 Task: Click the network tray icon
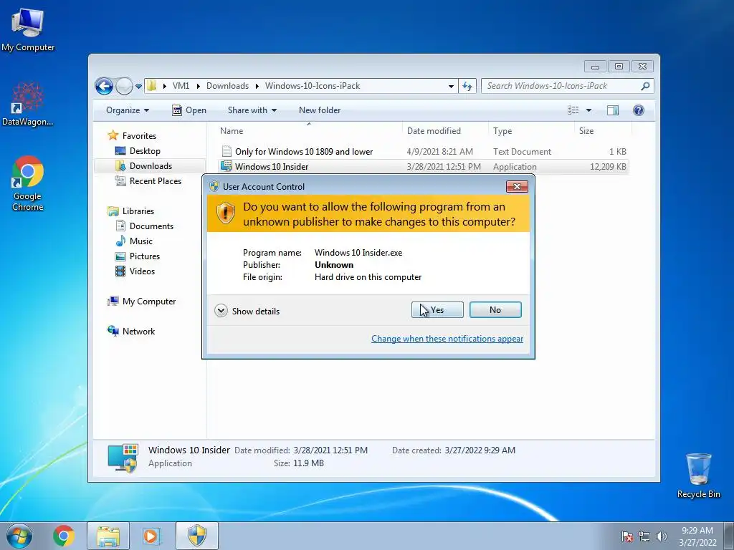[x=644, y=536]
